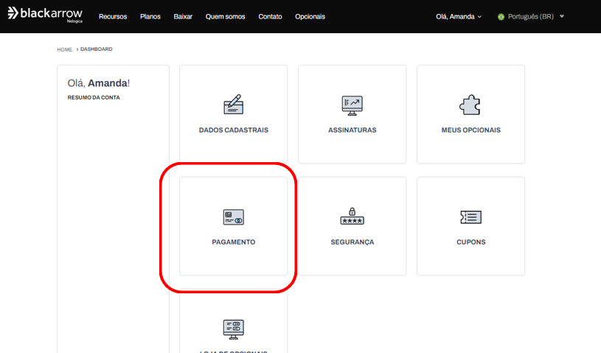601x353 pixels.
Task: Click the Cupons ticket icon
Action: (470, 217)
